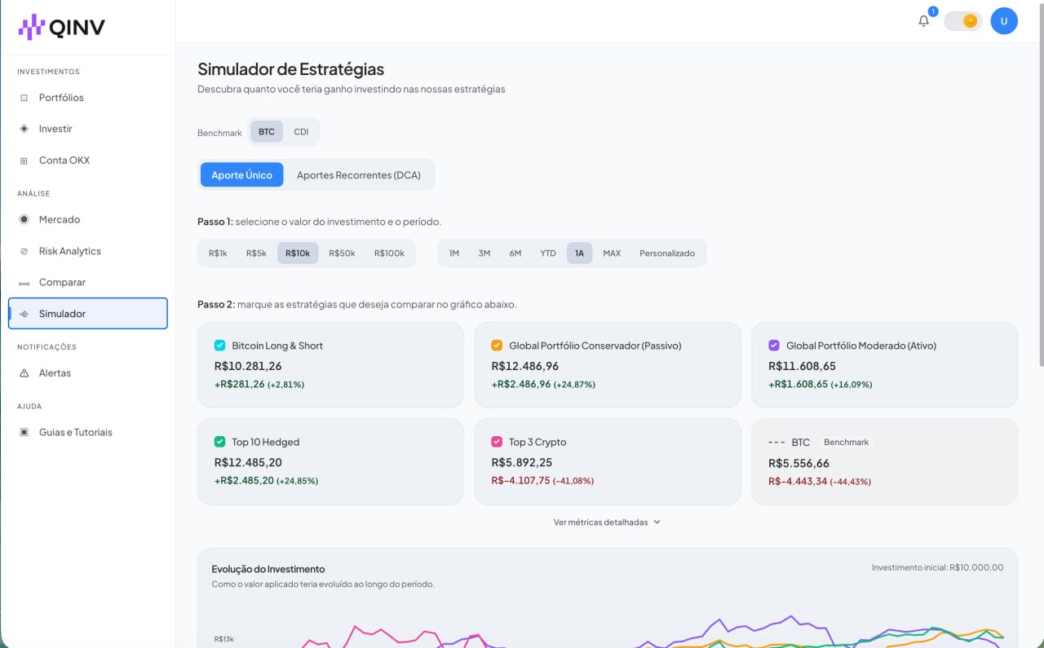1044x648 pixels.
Task: Choose the Personalizado period
Action: point(667,253)
